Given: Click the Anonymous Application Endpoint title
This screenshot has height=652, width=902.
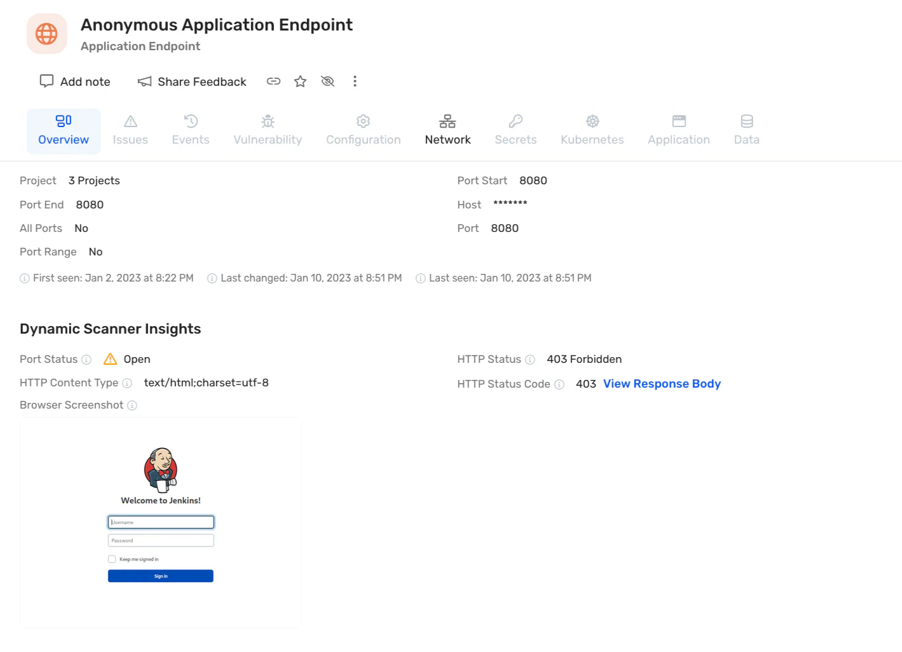Looking at the screenshot, I should pyautogui.click(x=217, y=25).
